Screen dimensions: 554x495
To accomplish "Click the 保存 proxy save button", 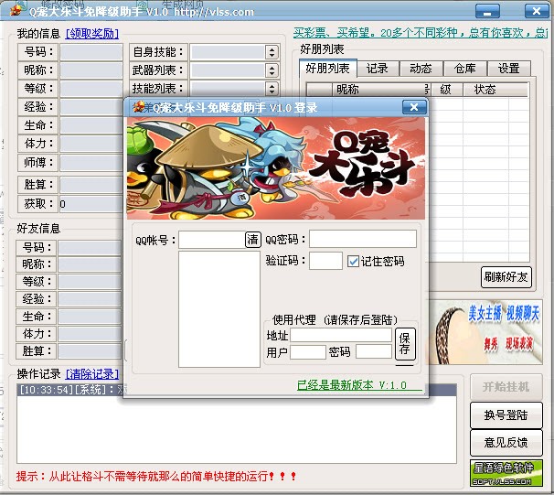I will 405,344.
